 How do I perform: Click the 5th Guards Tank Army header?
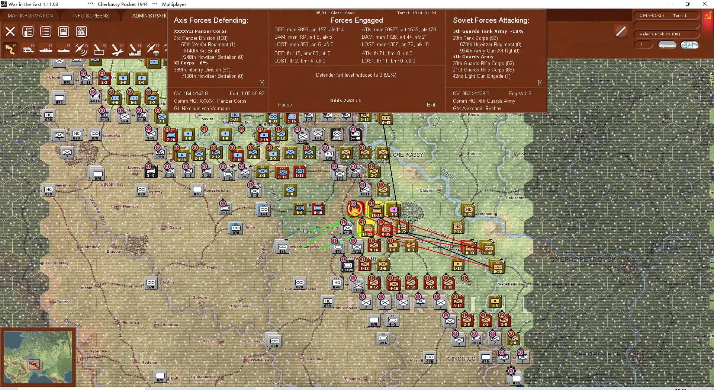point(480,31)
